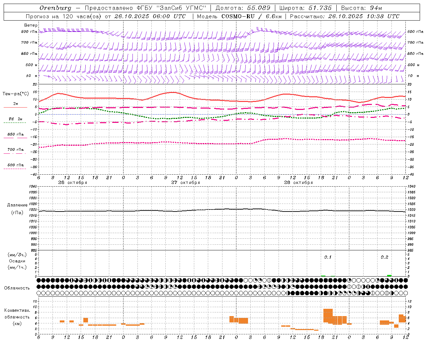Click the Orenburg station title

(x=55, y=8)
